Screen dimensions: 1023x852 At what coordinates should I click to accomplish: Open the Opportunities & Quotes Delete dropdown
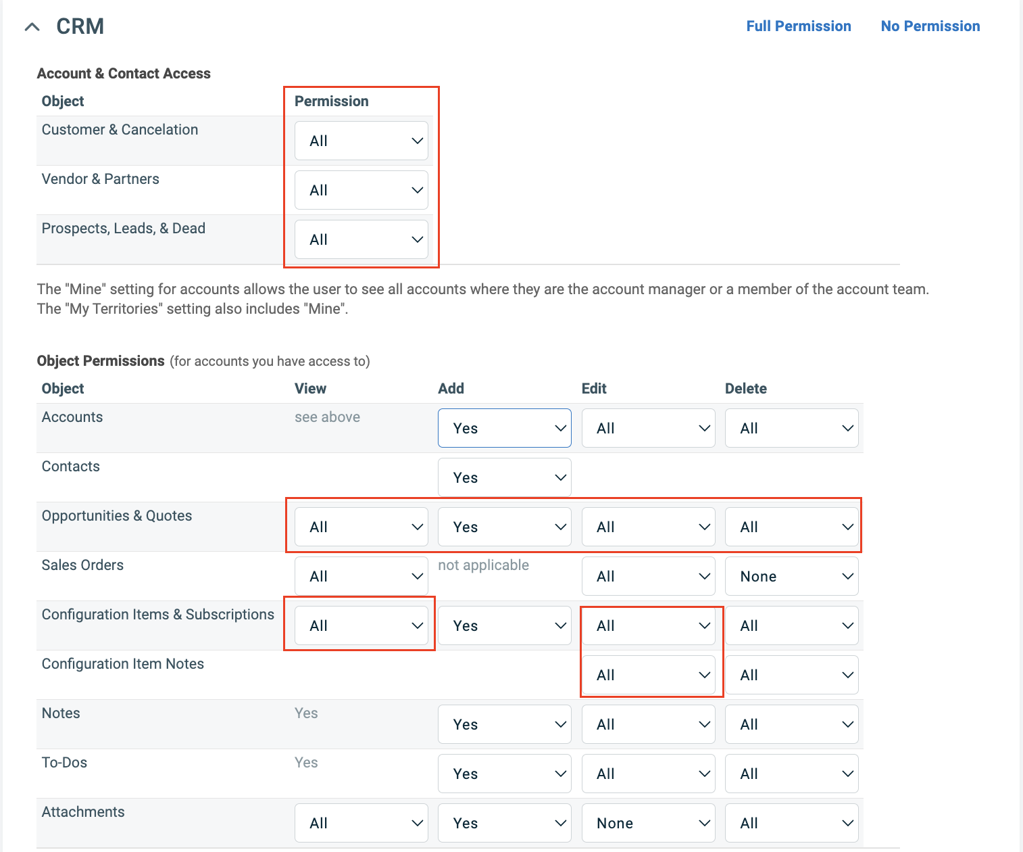point(791,526)
